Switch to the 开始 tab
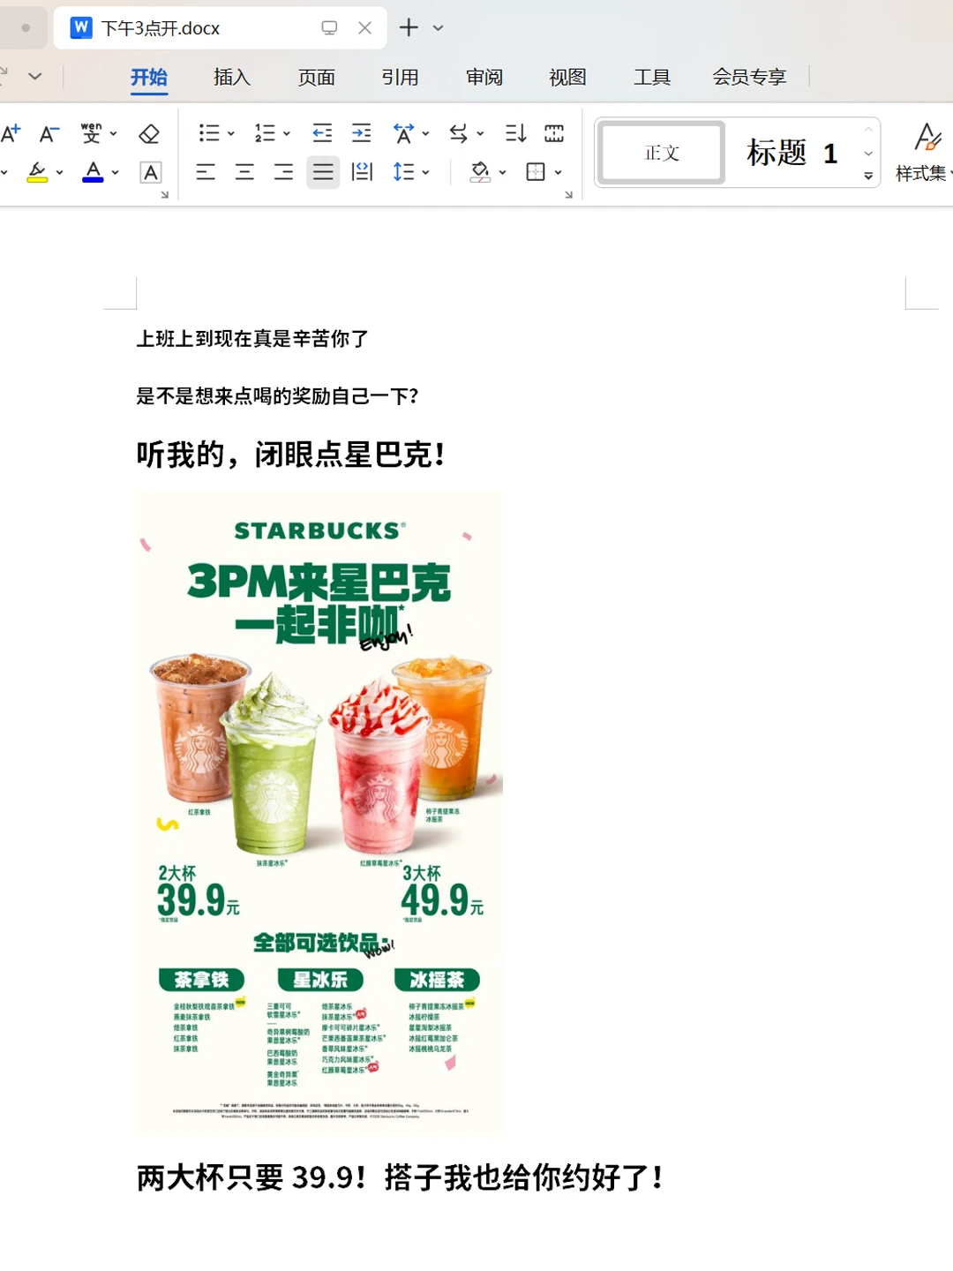 [x=149, y=78]
